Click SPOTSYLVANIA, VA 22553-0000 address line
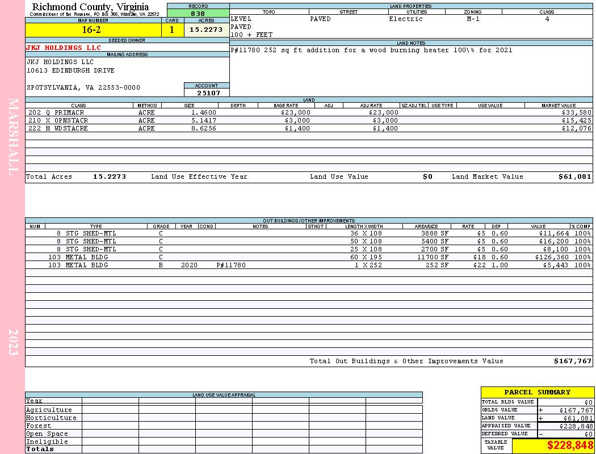 [83, 87]
